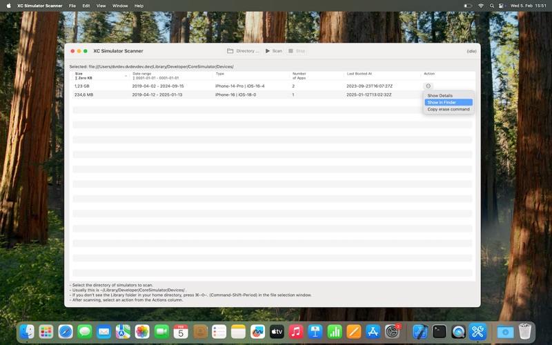
Task: Open Mail from the Dock
Action: click(104, 332)
